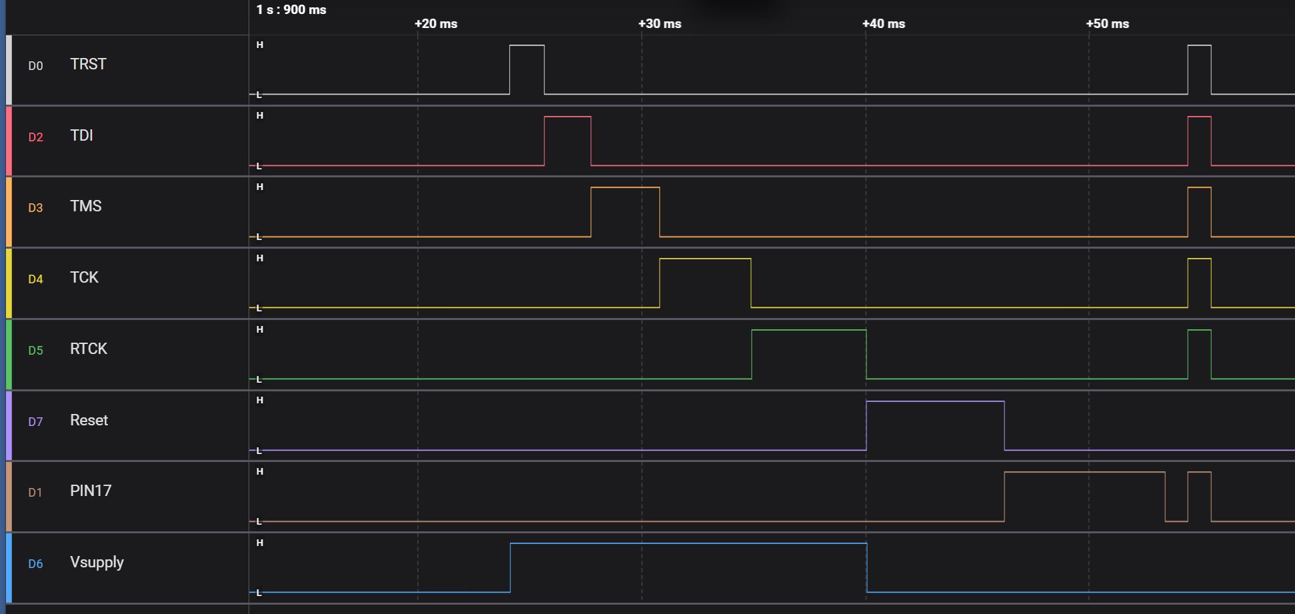The height and width of the screenshot is (614, 1295).
Task: Click the +20 ms timeline marker
Action: 435,24
